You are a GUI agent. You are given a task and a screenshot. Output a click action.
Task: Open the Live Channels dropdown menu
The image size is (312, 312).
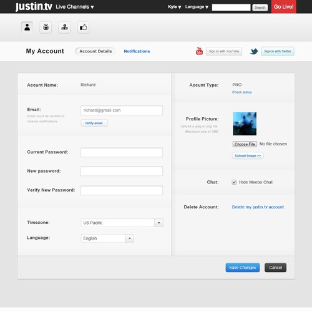pyautogui.click(x=75, y=7)
